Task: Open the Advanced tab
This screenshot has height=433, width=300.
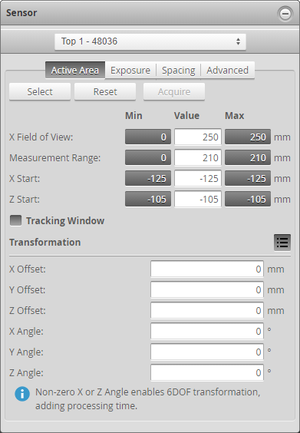Action: [227, 70]
